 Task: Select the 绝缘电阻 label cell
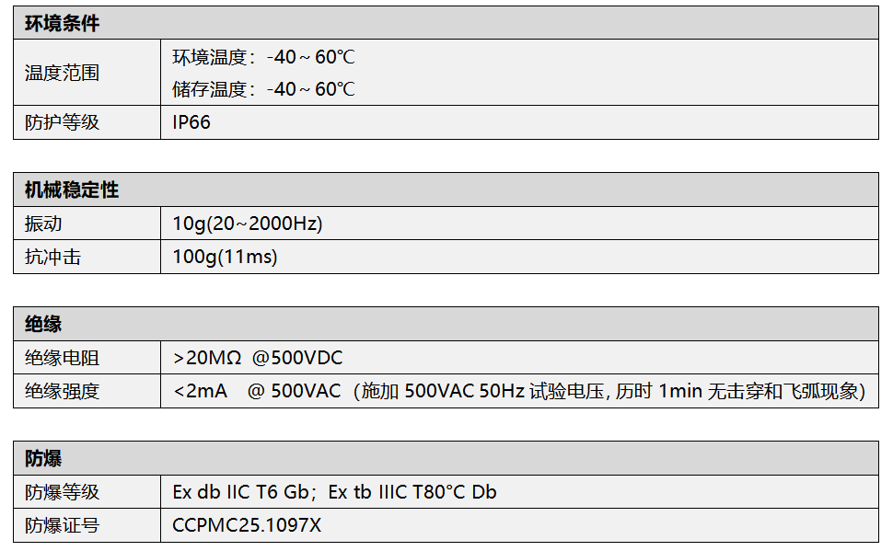[62, 358]
